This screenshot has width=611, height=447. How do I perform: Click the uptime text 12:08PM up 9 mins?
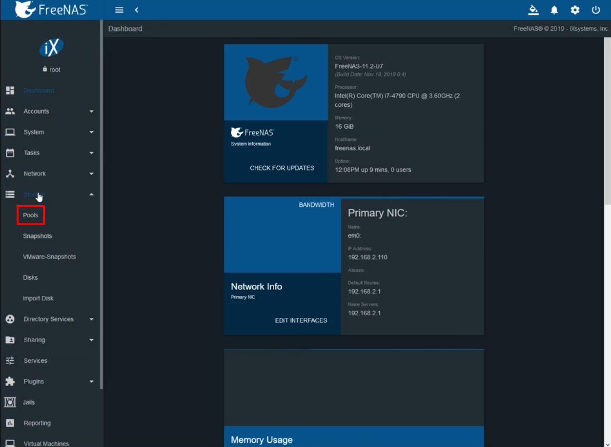point(373,170)
